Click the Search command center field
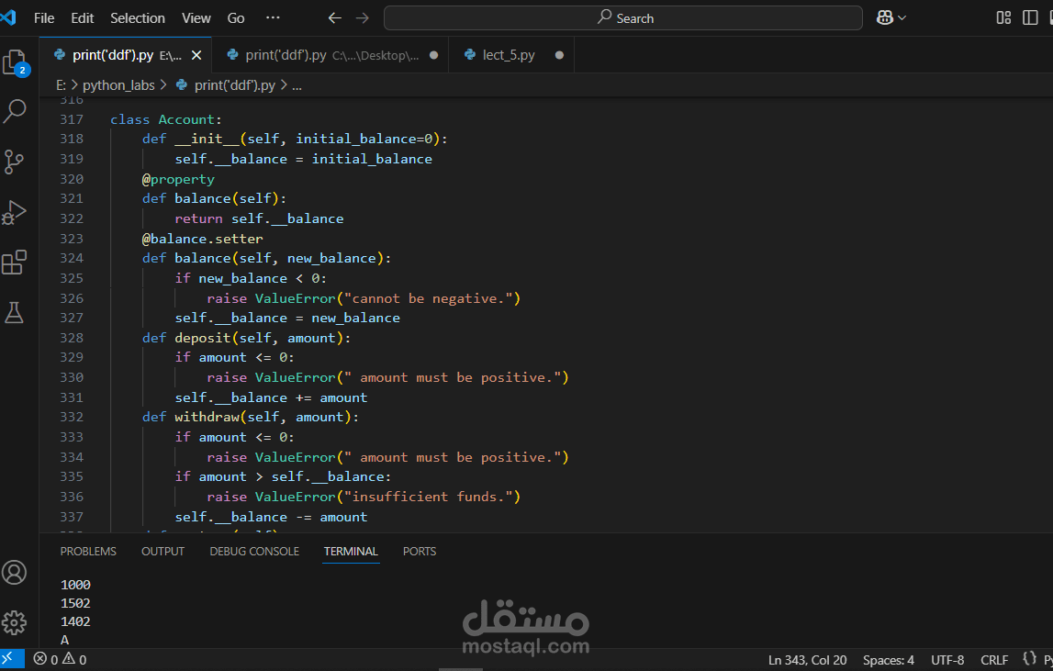This screenshot has width=1053, height=671. [623, 18]
